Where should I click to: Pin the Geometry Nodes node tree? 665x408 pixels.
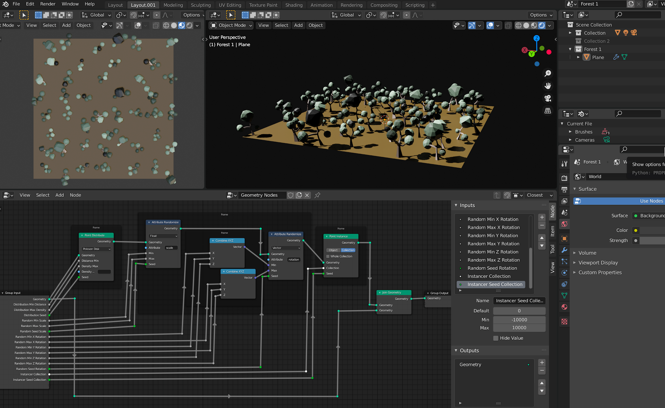coord(318,195)
